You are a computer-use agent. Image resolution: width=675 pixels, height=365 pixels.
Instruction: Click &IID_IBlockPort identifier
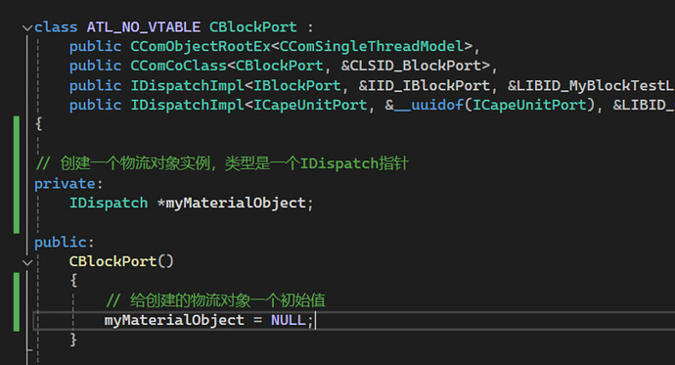click(x=424, y=86)
